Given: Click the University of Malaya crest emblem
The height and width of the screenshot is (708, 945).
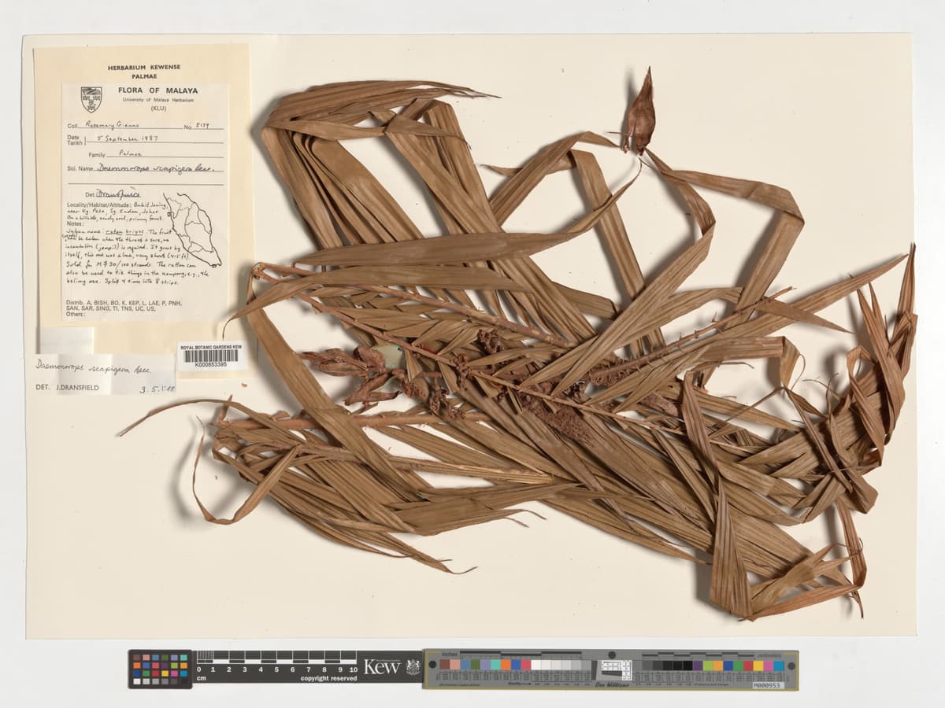Looking at the screenshot, I should [91, 100].
